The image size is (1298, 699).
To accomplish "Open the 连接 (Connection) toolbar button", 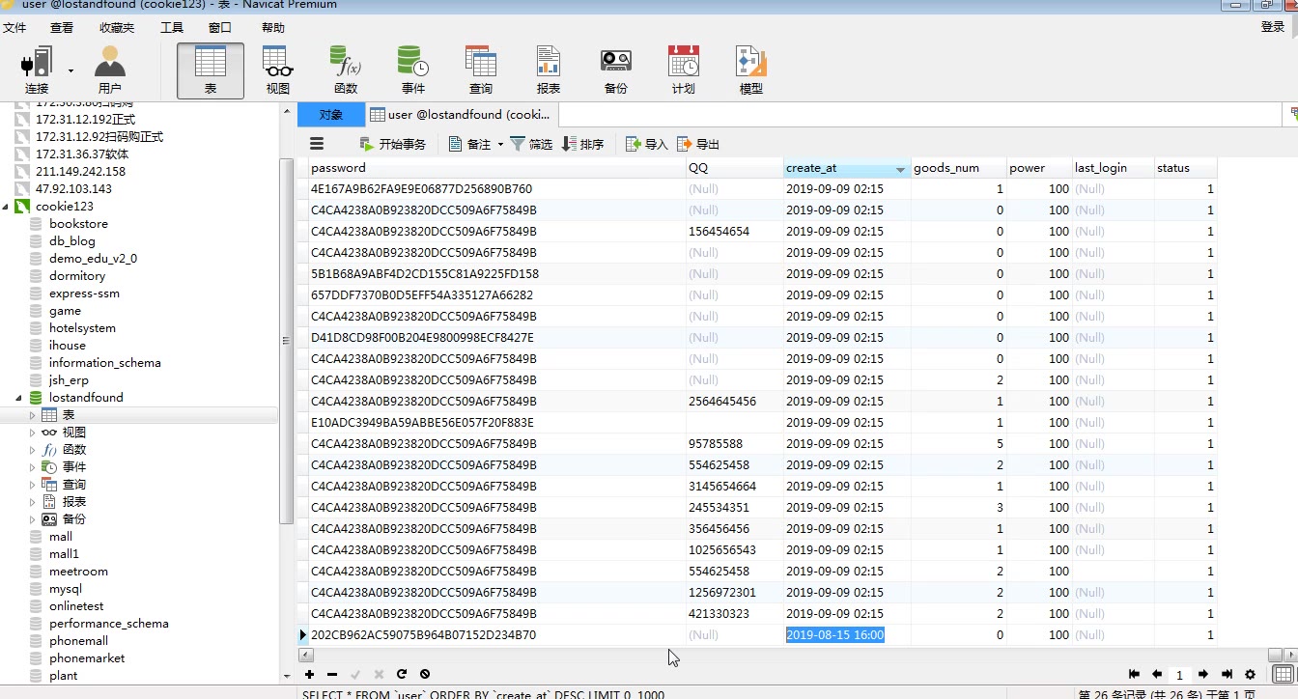I will [x=37, y=70].
